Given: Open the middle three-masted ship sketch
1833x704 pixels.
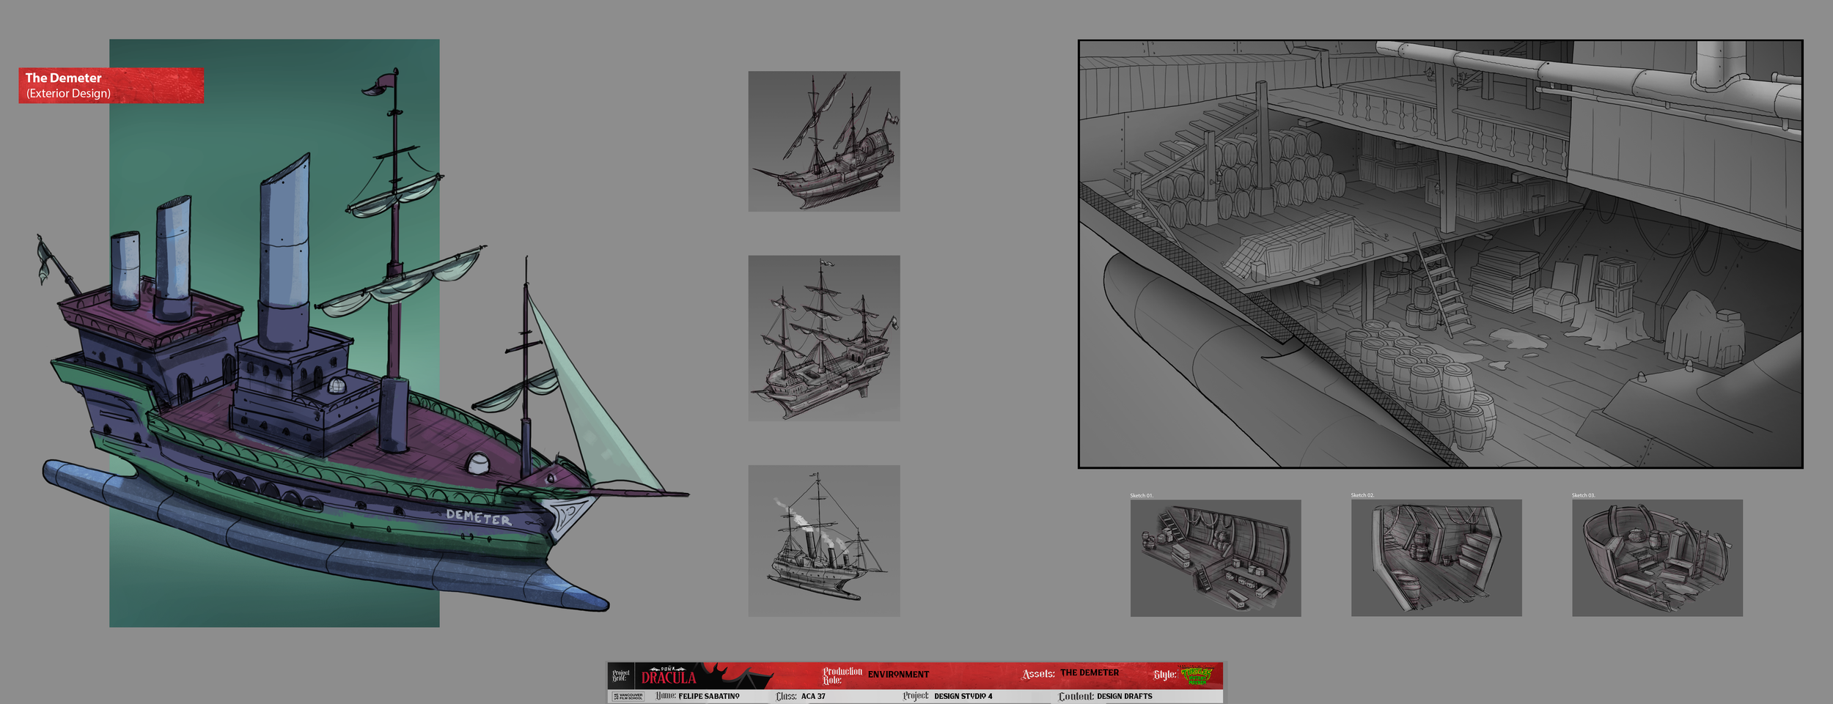Looking at the screenshot, I should coord(824,338).
